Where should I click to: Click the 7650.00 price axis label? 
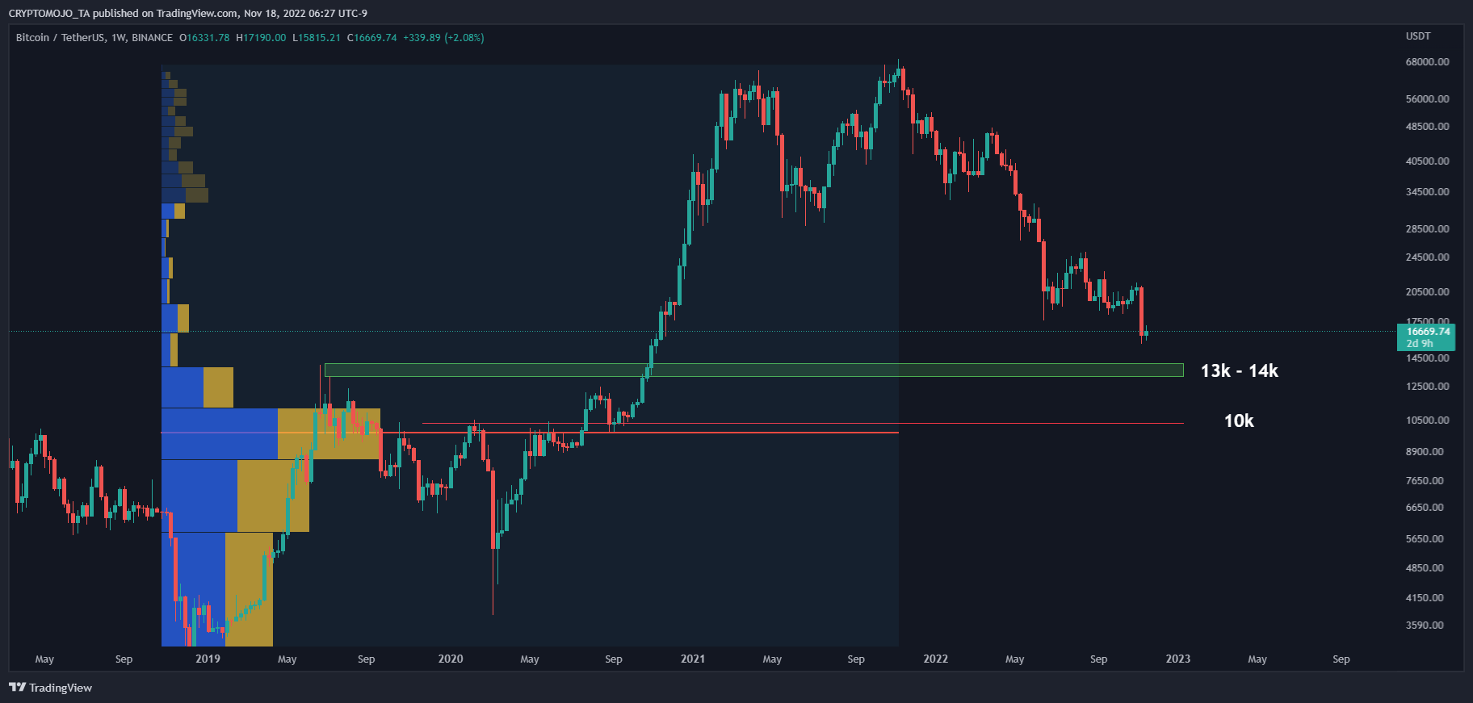coord(1425,481)
